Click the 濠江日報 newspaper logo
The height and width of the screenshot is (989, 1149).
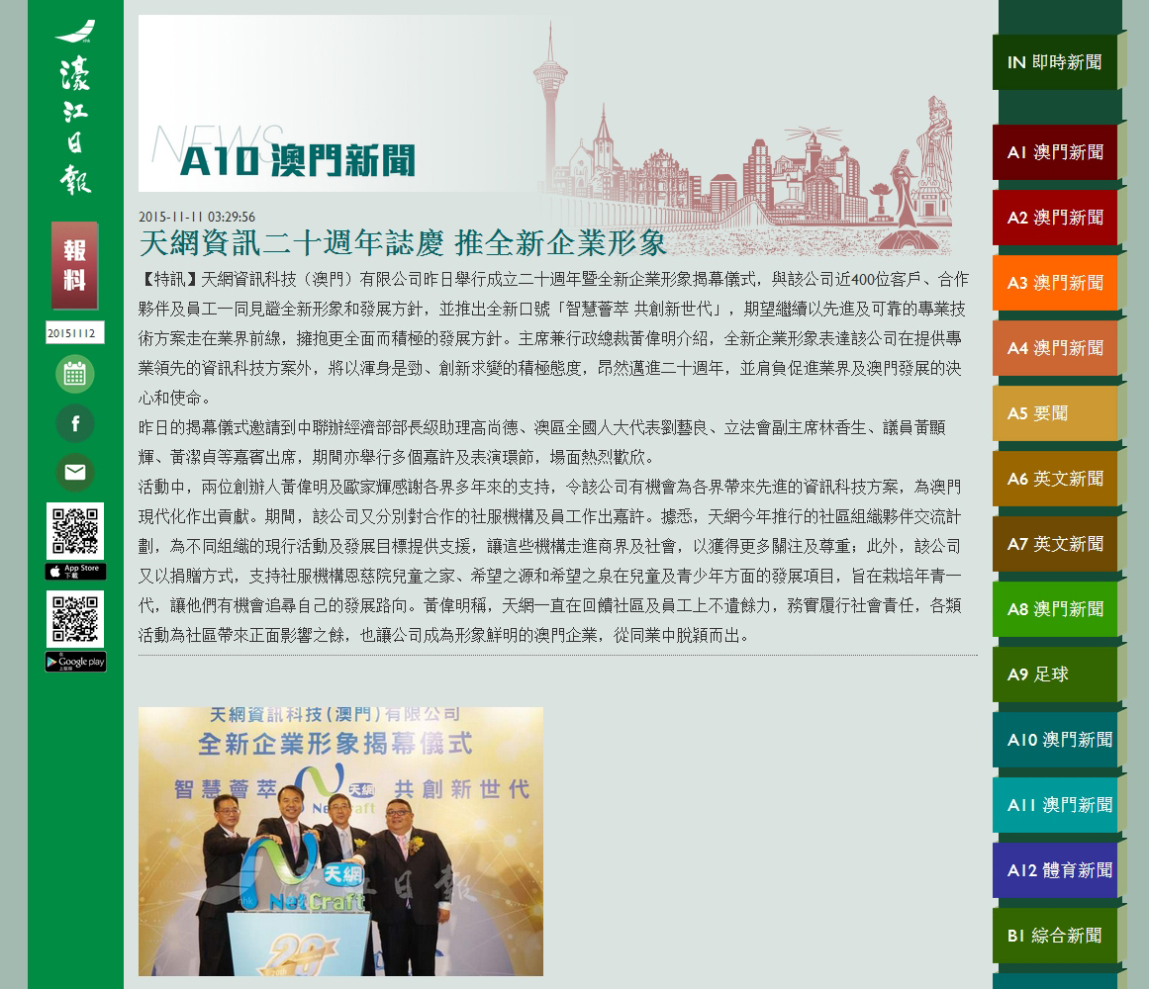click(75, 107)
